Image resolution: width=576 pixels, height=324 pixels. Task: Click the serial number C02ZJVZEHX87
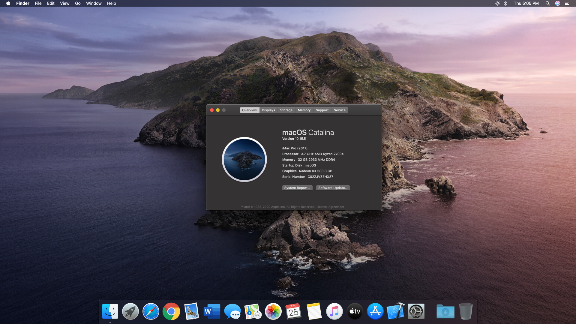pyautogui.click(x=320, y=177)
